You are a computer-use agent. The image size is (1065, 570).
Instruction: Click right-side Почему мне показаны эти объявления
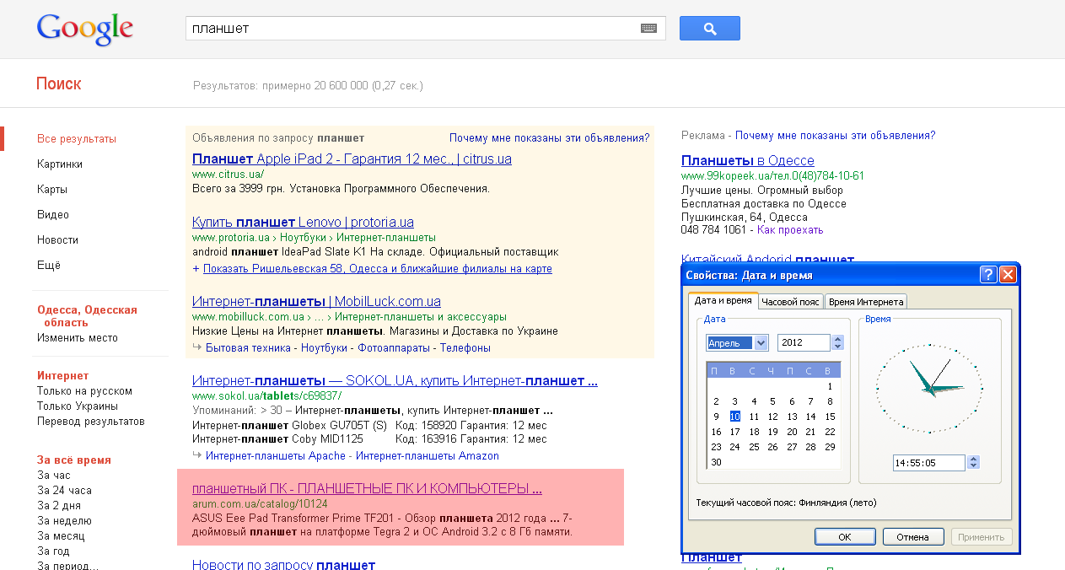(836, 136)
